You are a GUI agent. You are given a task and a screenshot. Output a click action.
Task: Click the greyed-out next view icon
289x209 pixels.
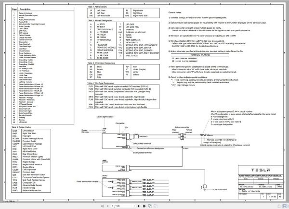156,206
